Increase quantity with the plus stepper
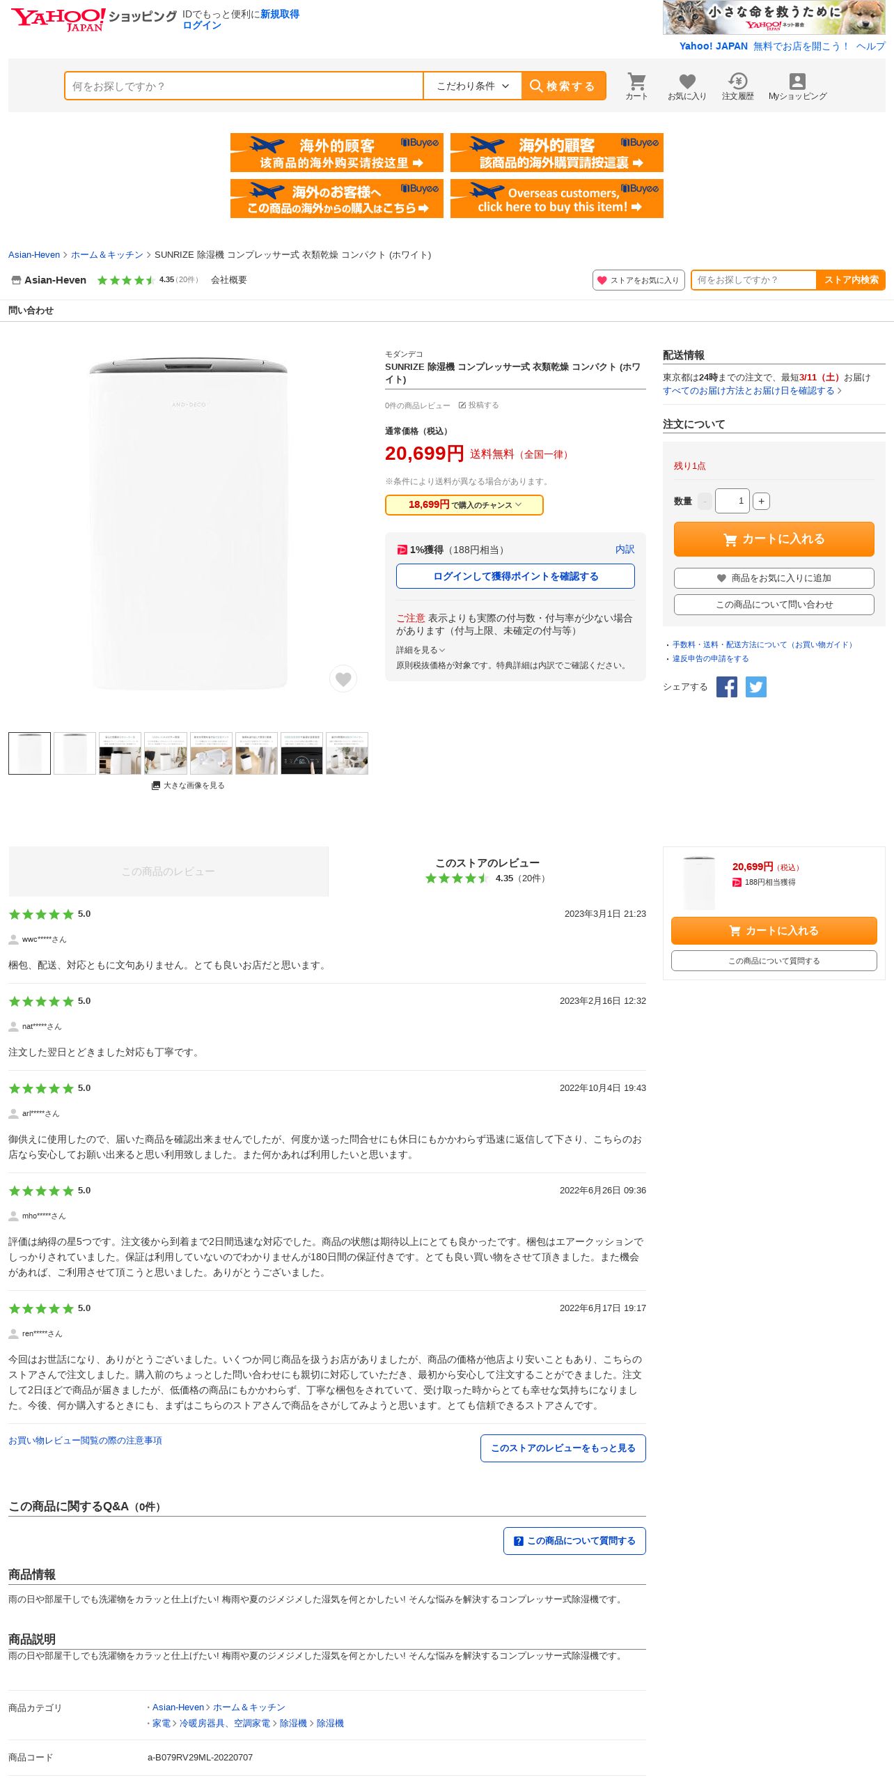This screenshot has height=1789, width=894. coord(761,501)
